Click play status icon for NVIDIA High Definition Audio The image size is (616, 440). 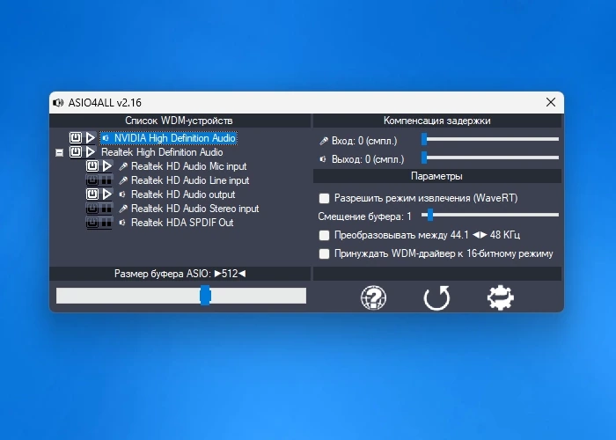(x=91, y=137)
